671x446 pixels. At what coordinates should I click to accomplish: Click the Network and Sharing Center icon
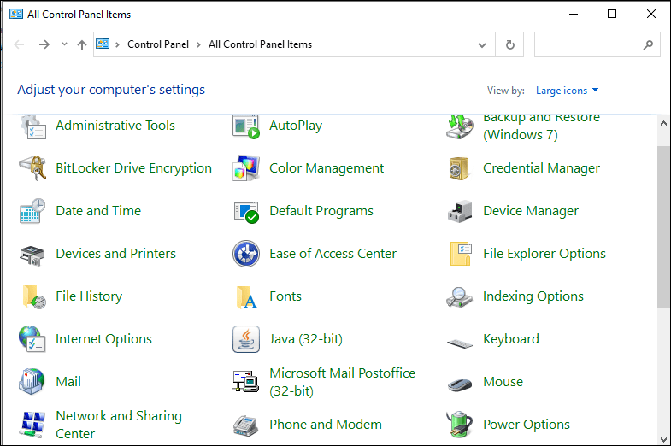pyautogui.click(x=32, y=425)
